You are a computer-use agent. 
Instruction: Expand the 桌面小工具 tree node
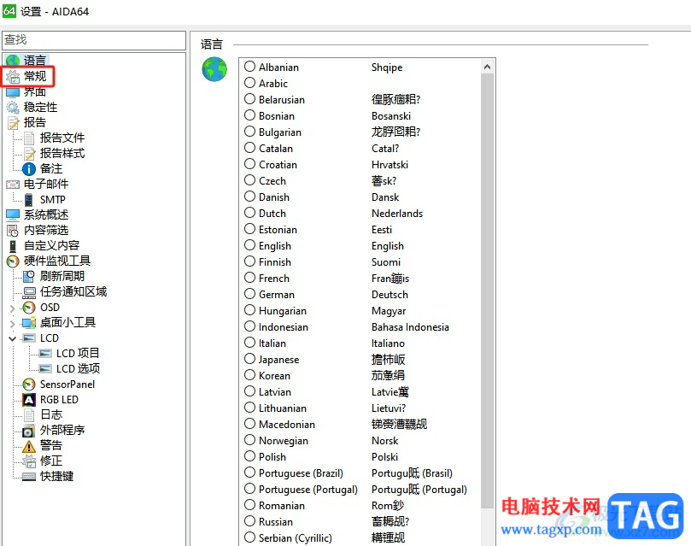[12, 324]
